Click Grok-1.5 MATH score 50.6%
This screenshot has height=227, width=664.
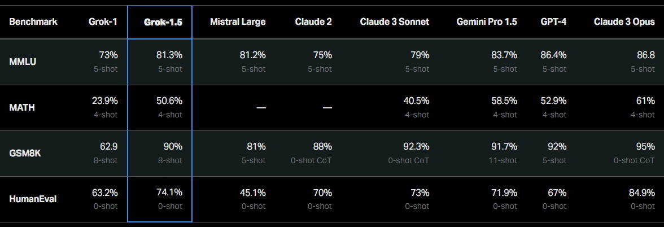pyautogui.click(x=169, y=101)
